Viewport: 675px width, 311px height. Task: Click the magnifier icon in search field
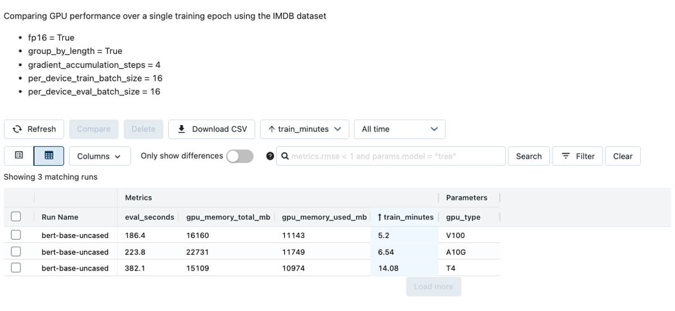[x=285, y=156]
